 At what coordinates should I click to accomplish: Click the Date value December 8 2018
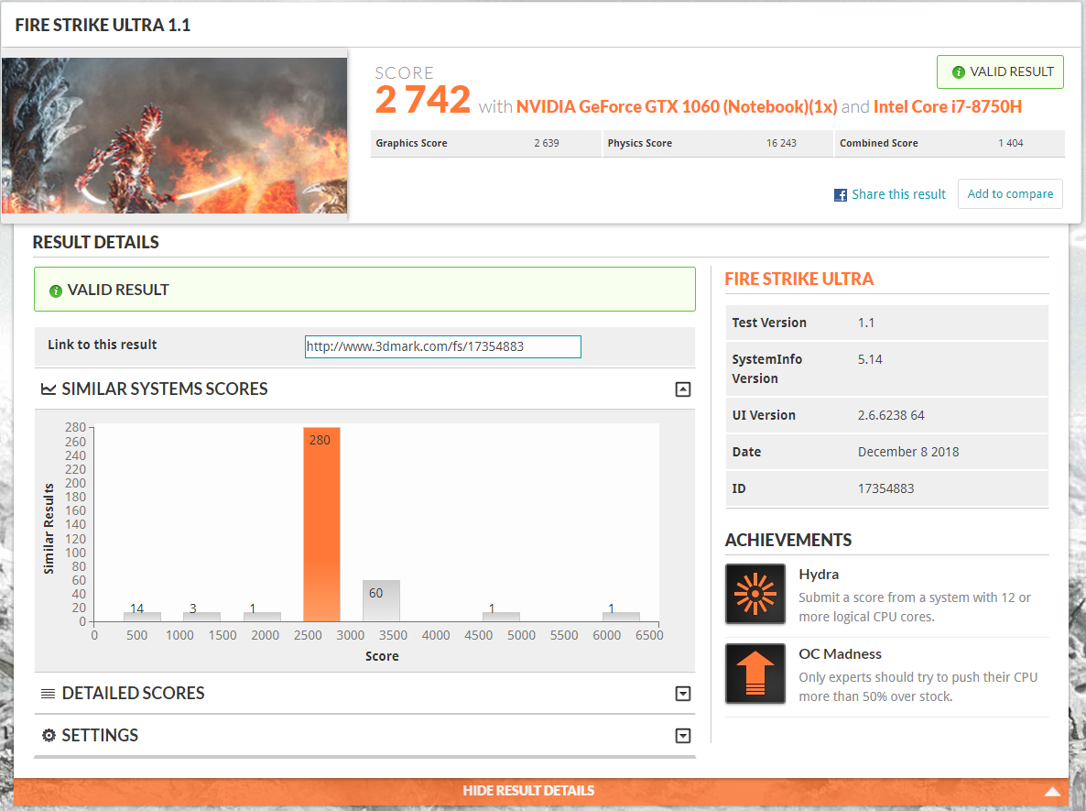(908, 452)
